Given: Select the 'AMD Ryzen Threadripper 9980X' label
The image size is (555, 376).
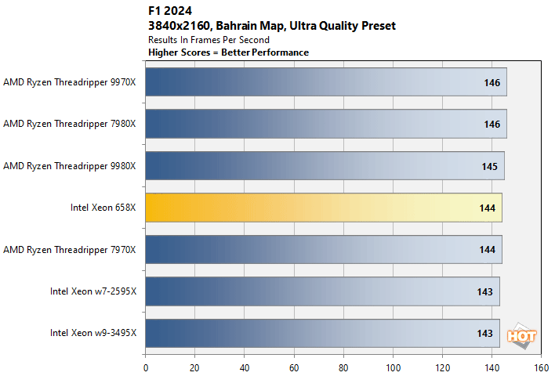Looking at the screenshot, I should point(70,166).
